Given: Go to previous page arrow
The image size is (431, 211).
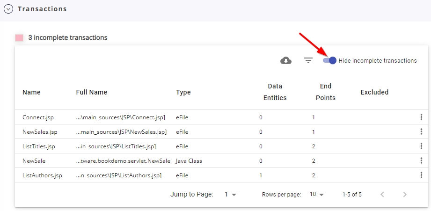Looking at the screenshot, I should pyautogui.click(x=382, y=195).
